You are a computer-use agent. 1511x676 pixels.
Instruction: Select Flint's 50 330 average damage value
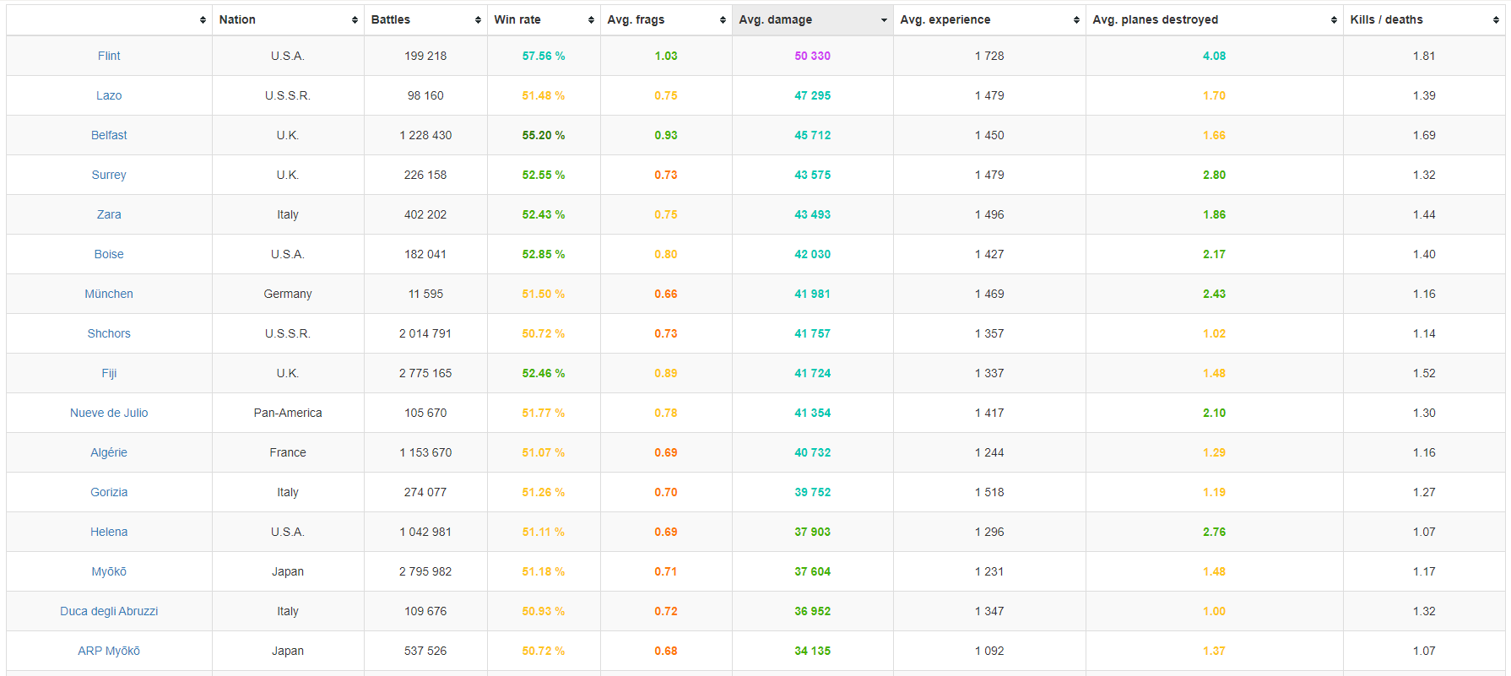(x=812, y=56)
